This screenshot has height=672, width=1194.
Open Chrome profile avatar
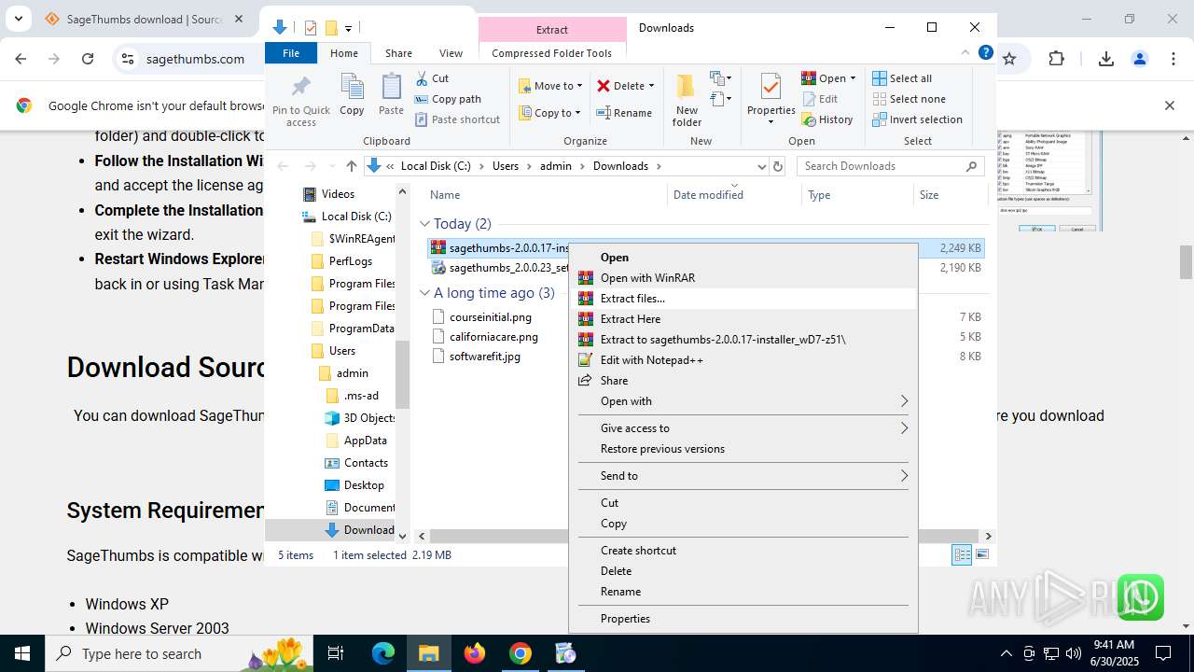pyautogui.click(x=1139, y=59)
